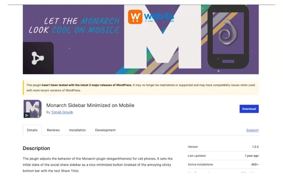Screen dimensions: 283x177
Task: Click the blue web4s watermark text
Action: pos(159,17)
